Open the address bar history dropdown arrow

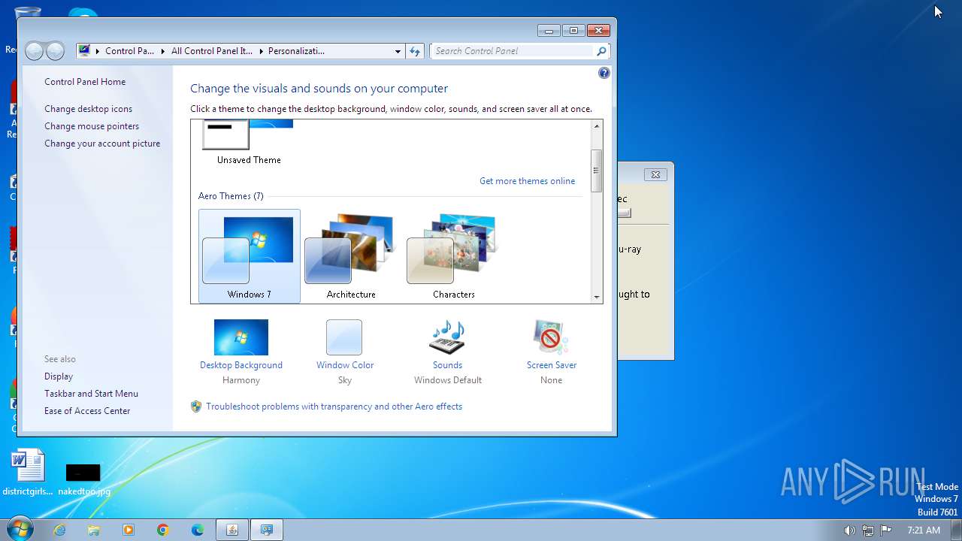398,51
